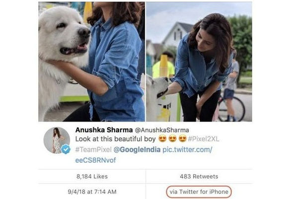Click the via Twitter for iPhone source
299x199 pixels.
(x=199, y=191)
